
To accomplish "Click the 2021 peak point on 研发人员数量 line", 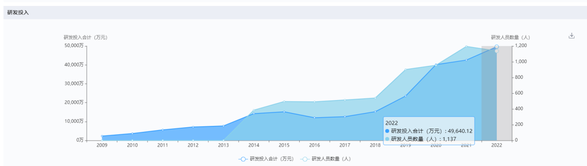I will [x=466, y=46].
